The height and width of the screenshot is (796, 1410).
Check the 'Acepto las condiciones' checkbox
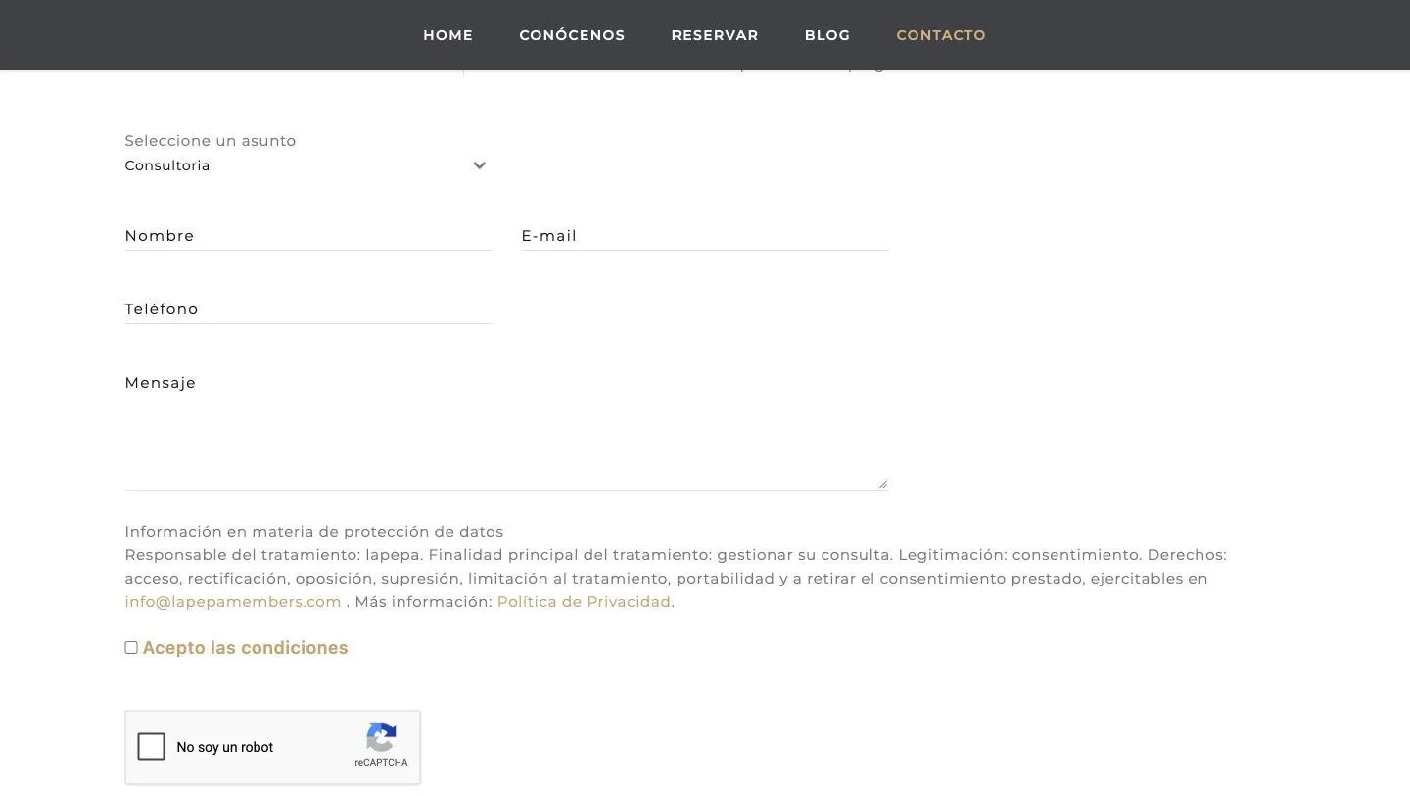[x=131, y=648]
